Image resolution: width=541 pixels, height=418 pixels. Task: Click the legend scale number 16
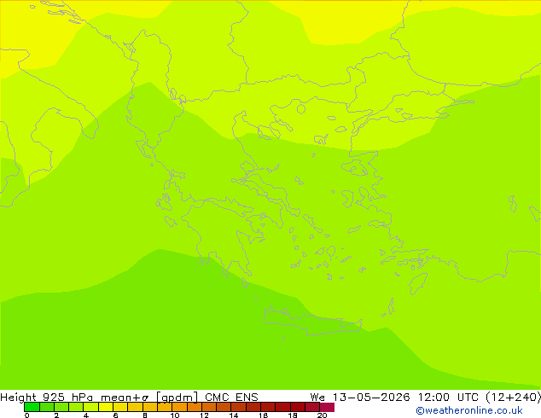click(x=264, y=415)
